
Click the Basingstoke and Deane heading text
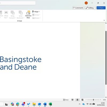click(21, 63)
